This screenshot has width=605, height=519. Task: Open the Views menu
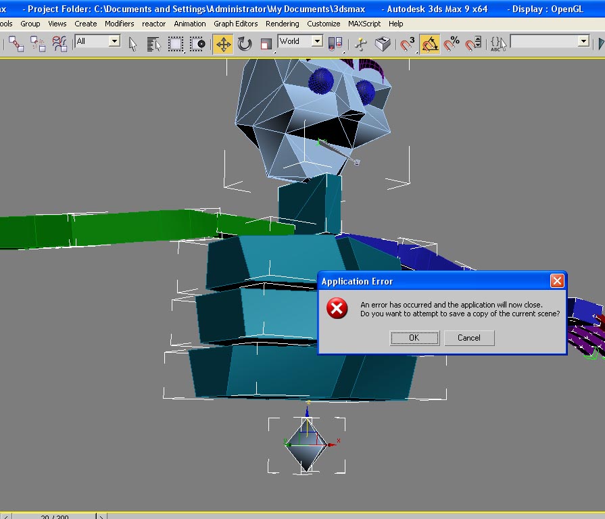(x=57, y=24)
